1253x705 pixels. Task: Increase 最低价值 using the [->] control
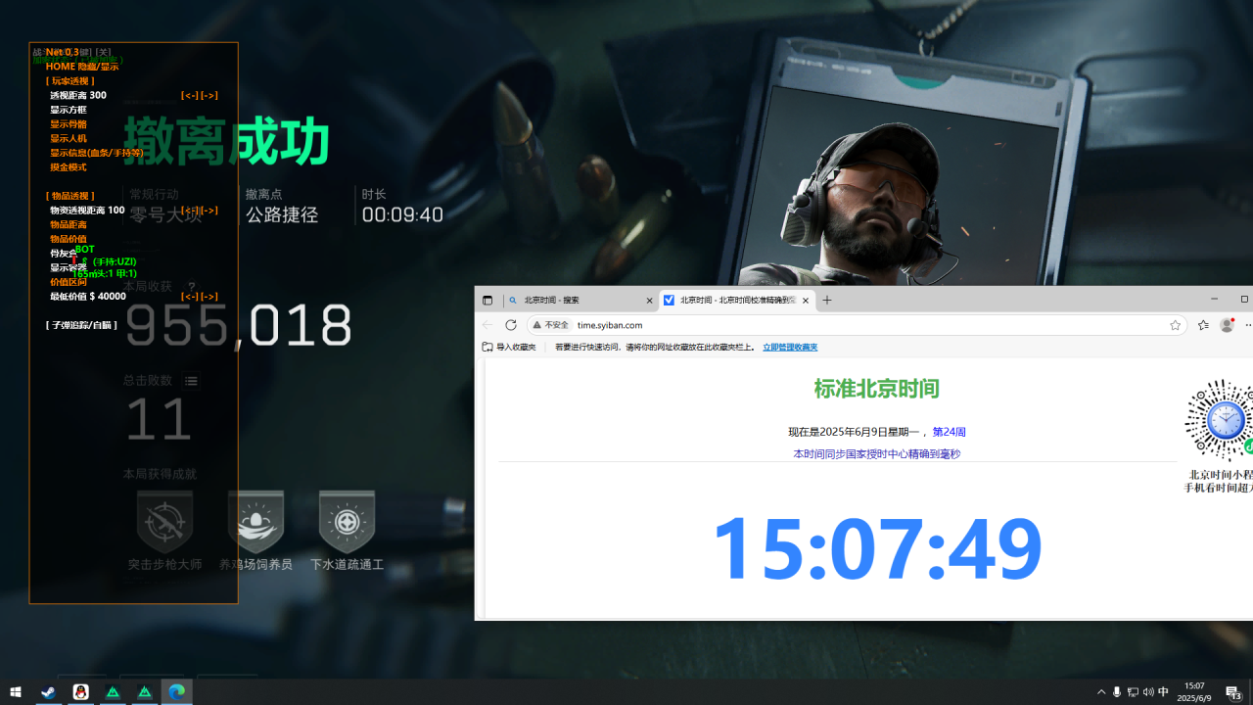pyautogui.click(x=209, y=296)
